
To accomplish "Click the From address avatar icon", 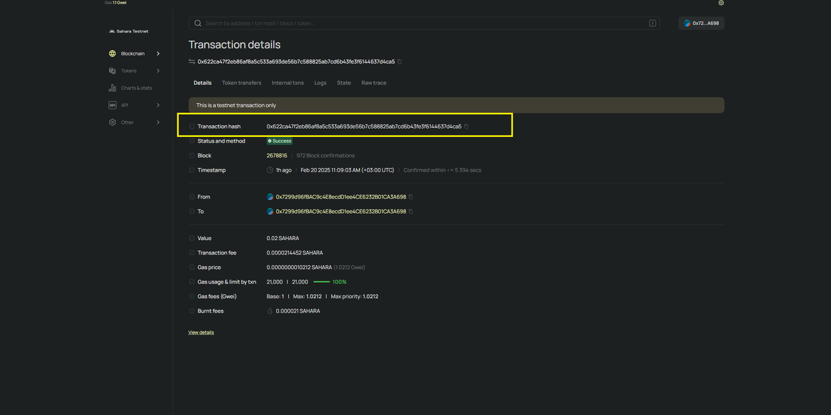I will tap(270, 197).
